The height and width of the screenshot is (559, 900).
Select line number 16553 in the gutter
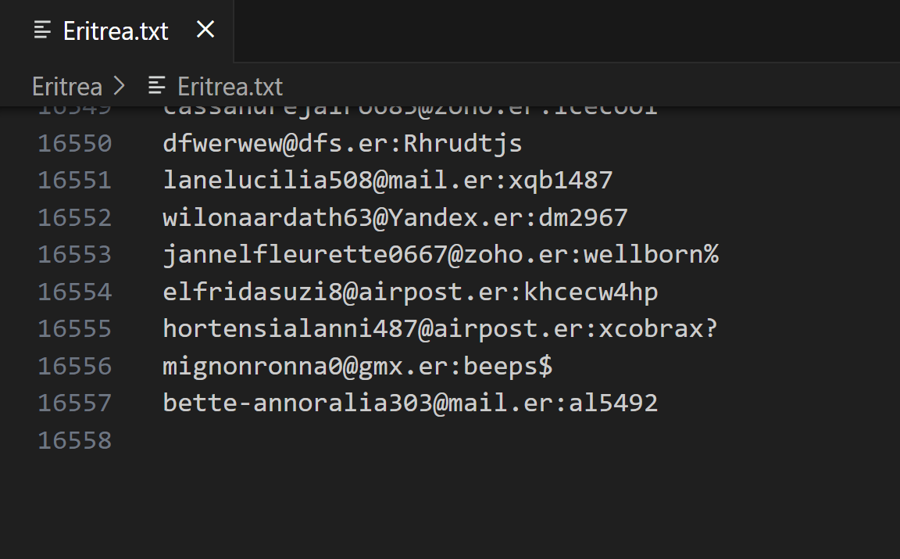[75, 255]
